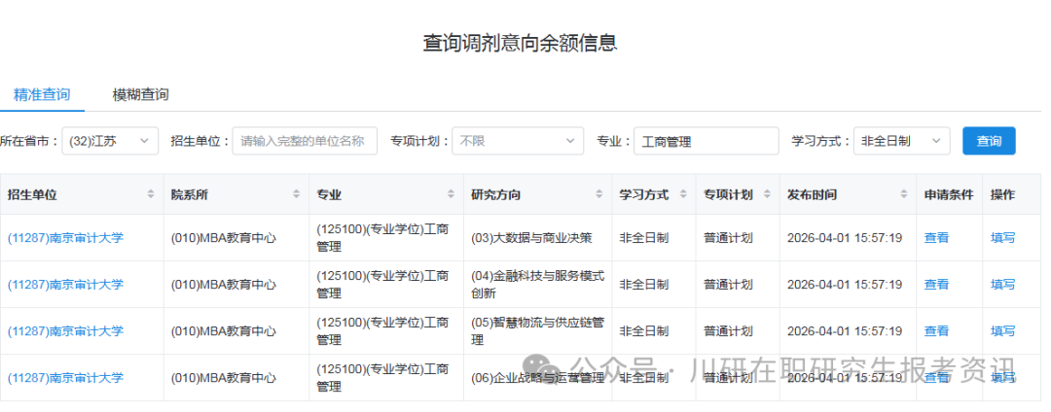
Task: Sort by the 专业 column sort icon
Action: coord(451,194)
